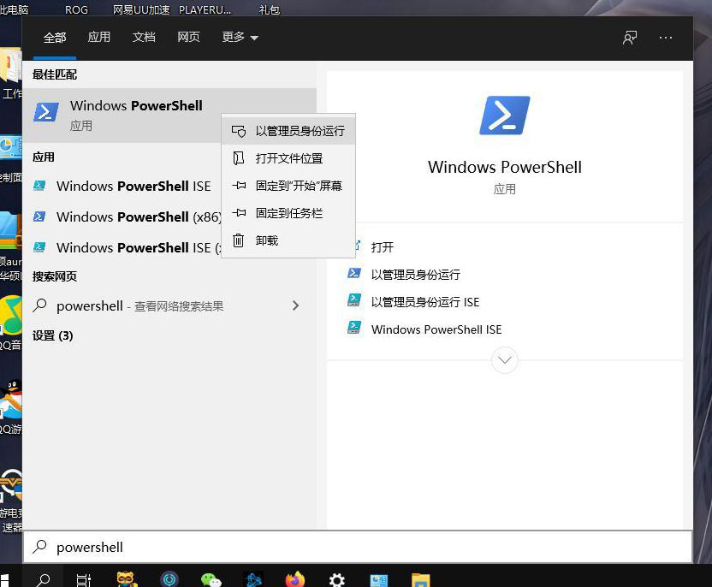Click the QQ penguin desktop icon
The height and width of the screenshot is (587, 712).
tap(12, 399)
